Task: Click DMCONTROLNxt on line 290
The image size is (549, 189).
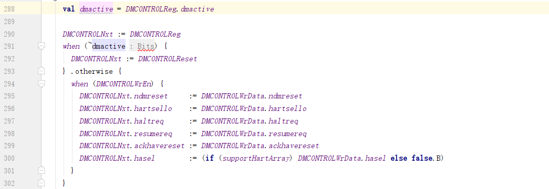Action: [88, 34]
